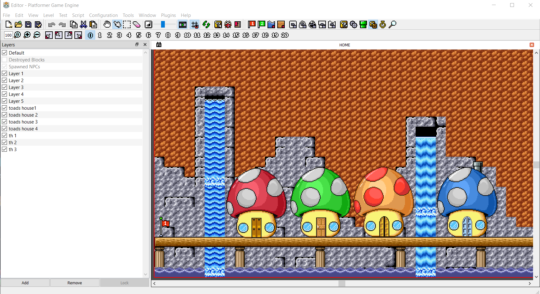Viewport: 540px width, 294px height.
Task: Hide Layer 1 via its checkbox
Action: (x=5, y=73)
